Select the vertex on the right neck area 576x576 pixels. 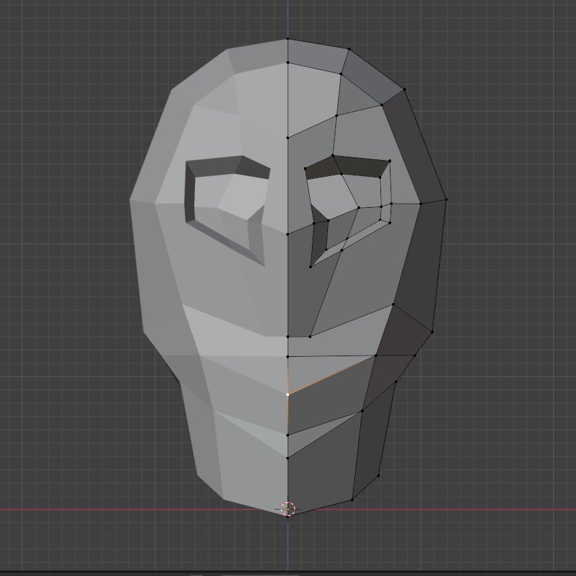point(378,476)
